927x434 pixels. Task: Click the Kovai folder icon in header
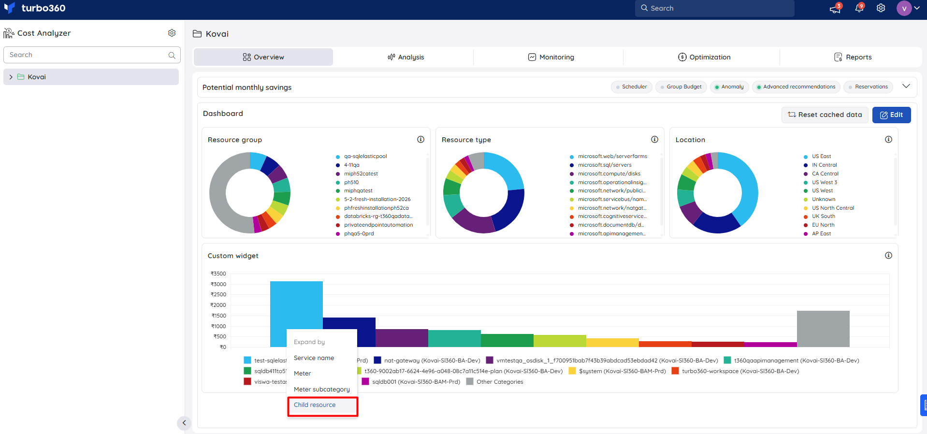[x=197, y=34]
